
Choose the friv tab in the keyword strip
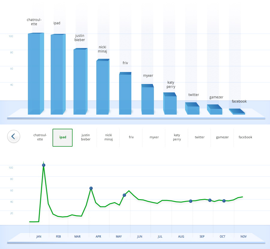pyautogui.click(x=131, y=137)
